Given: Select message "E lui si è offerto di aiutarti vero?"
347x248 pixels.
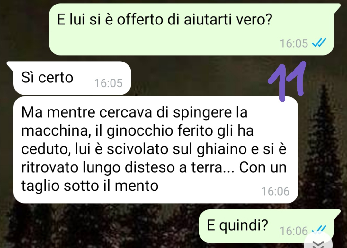Looking at the screenshot, I should (191, 29).
